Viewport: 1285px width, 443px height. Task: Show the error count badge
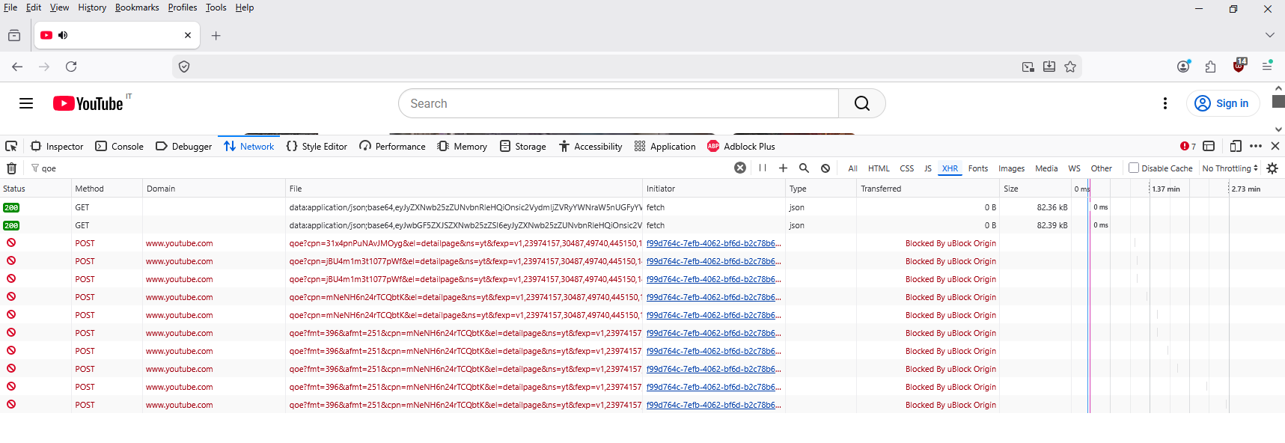[x=1188, y=147]
